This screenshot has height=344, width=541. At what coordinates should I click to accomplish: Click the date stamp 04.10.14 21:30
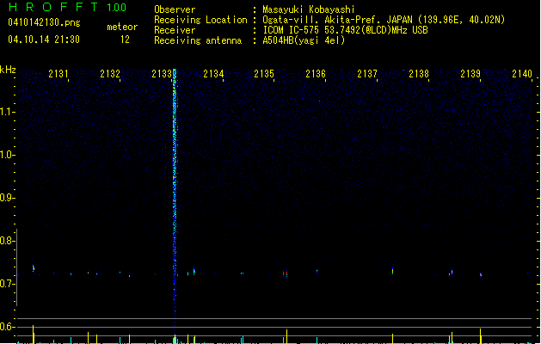coord(44,40)
